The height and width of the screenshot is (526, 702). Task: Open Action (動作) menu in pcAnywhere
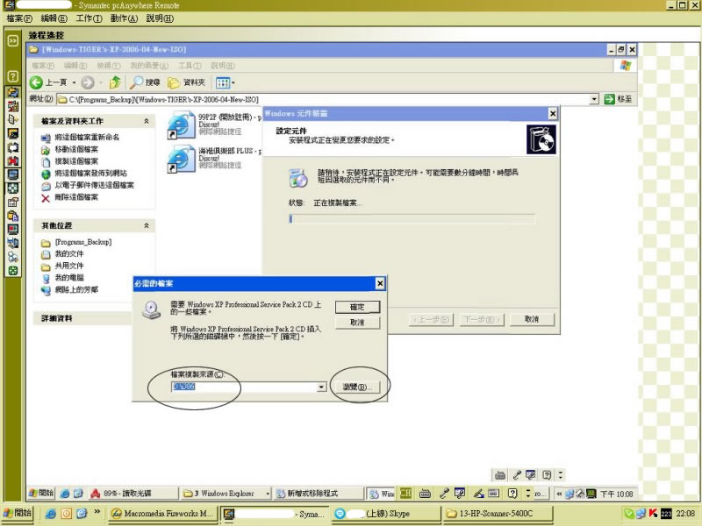point(124,18)
